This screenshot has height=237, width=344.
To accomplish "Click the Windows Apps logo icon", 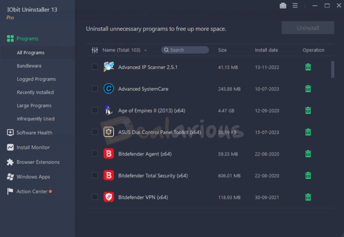I will 10,177.
